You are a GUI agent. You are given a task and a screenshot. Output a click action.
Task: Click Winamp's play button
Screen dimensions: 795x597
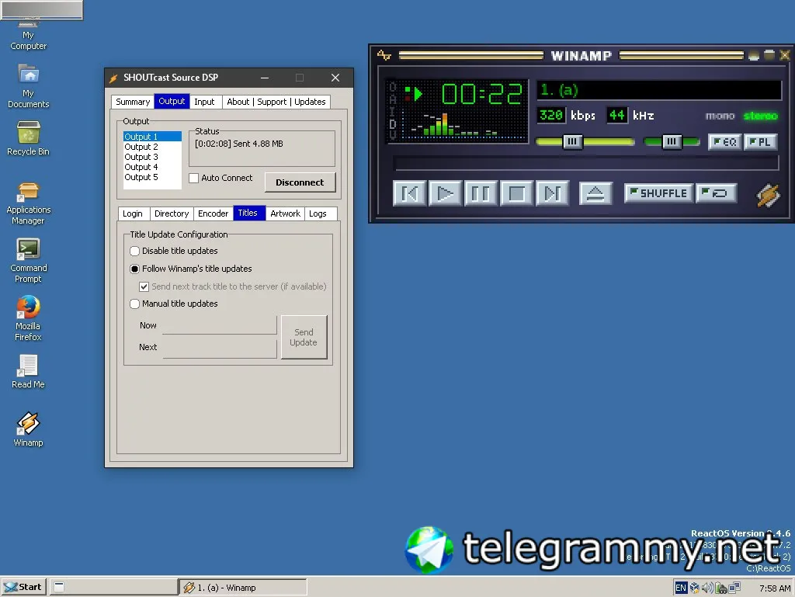[445, 193]
